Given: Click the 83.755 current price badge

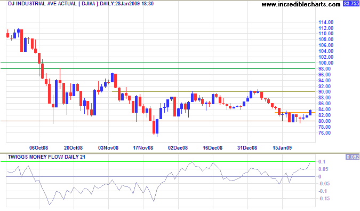Looking at the screenshot, I should point(351,4).
